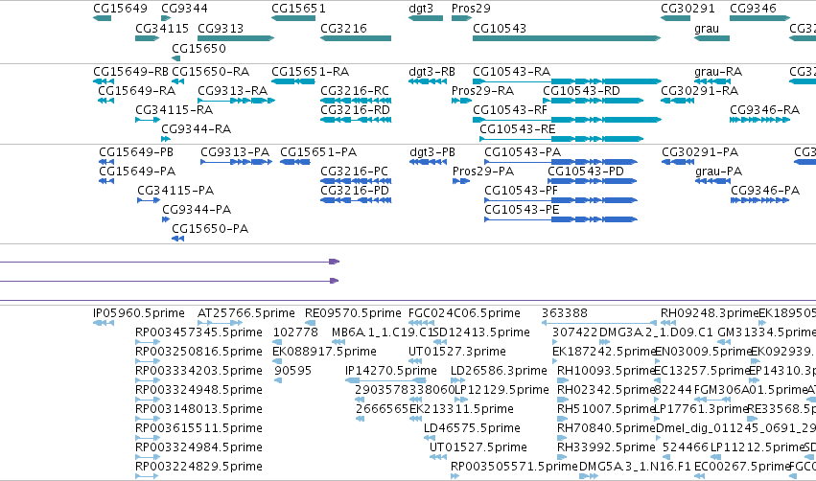
Task: Select the CG15651 gene bar
Action: (293, 18)
